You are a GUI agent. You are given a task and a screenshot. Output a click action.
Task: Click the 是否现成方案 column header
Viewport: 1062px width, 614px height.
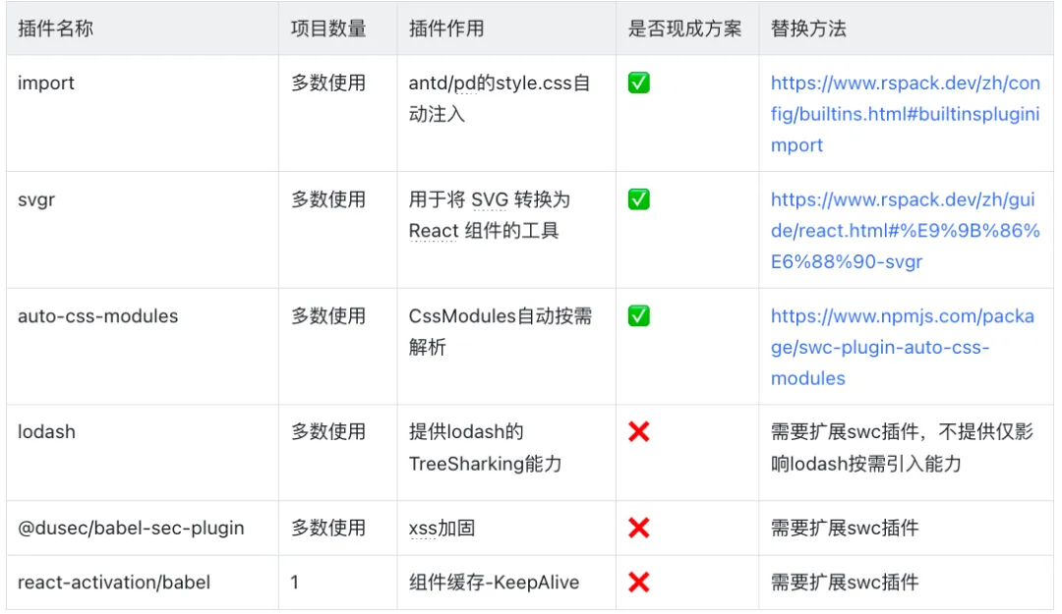(685, 28)
